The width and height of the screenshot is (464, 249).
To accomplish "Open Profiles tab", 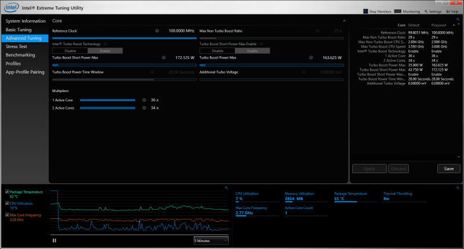I will (x=13, y=64).
